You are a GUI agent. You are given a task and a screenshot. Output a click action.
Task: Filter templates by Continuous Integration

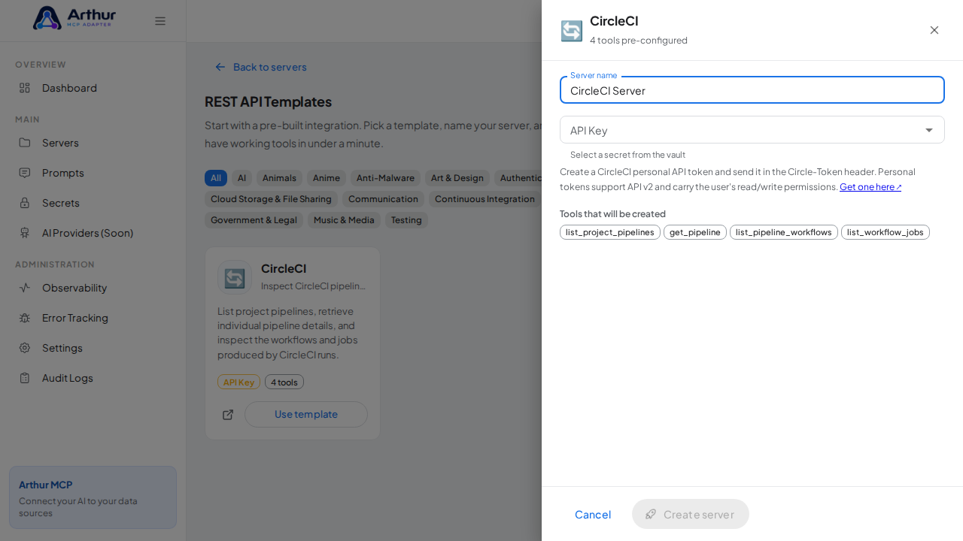click(x=485, y=199)
